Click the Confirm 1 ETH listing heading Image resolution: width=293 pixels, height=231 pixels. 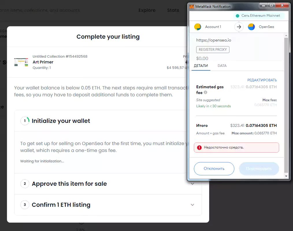(x=61, y=205)
